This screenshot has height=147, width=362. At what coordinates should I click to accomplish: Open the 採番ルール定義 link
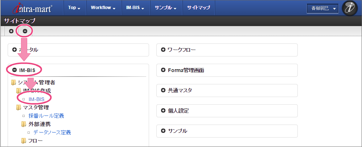46,116
